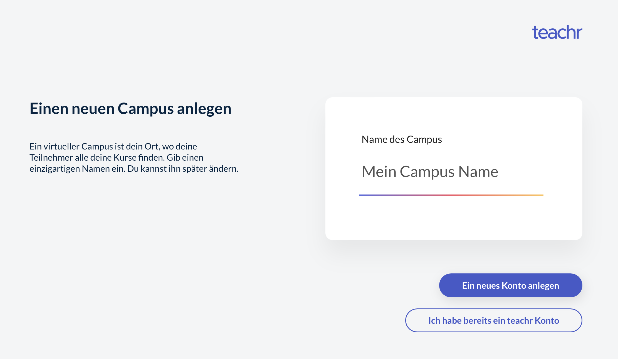Click "Gib einen" in the description text
This screenshot has width=618, height=359.
pyautogui.click(x=185, y=158)
